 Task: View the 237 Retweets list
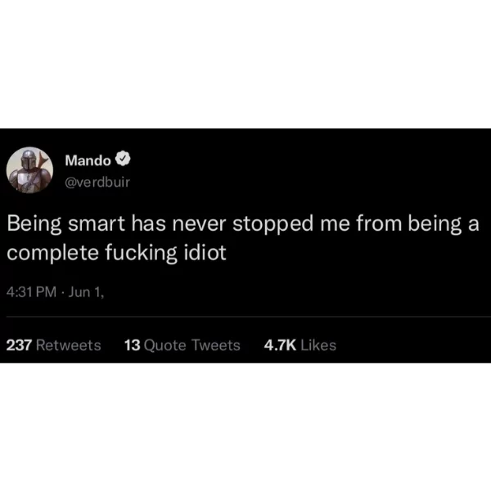[x=53, y=345]
